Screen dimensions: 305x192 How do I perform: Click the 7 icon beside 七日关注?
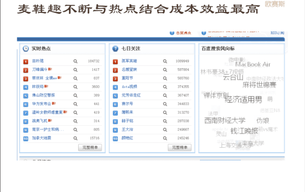coord(115,49)
